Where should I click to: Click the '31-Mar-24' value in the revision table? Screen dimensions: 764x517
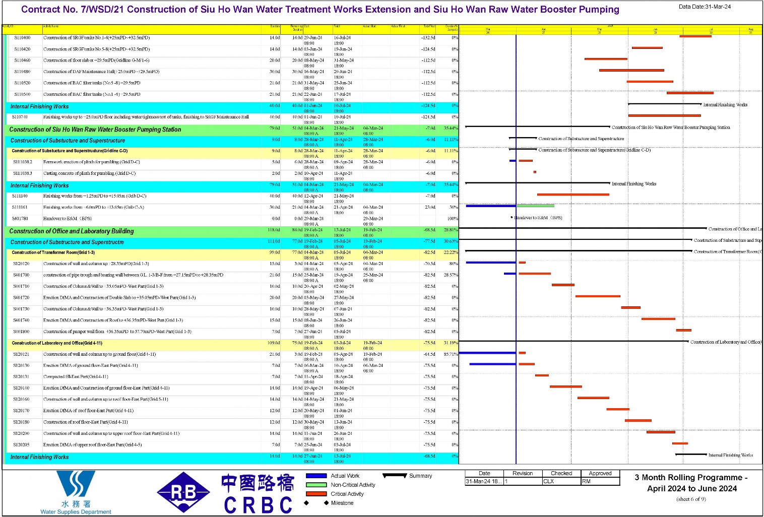tap(483, 482)
